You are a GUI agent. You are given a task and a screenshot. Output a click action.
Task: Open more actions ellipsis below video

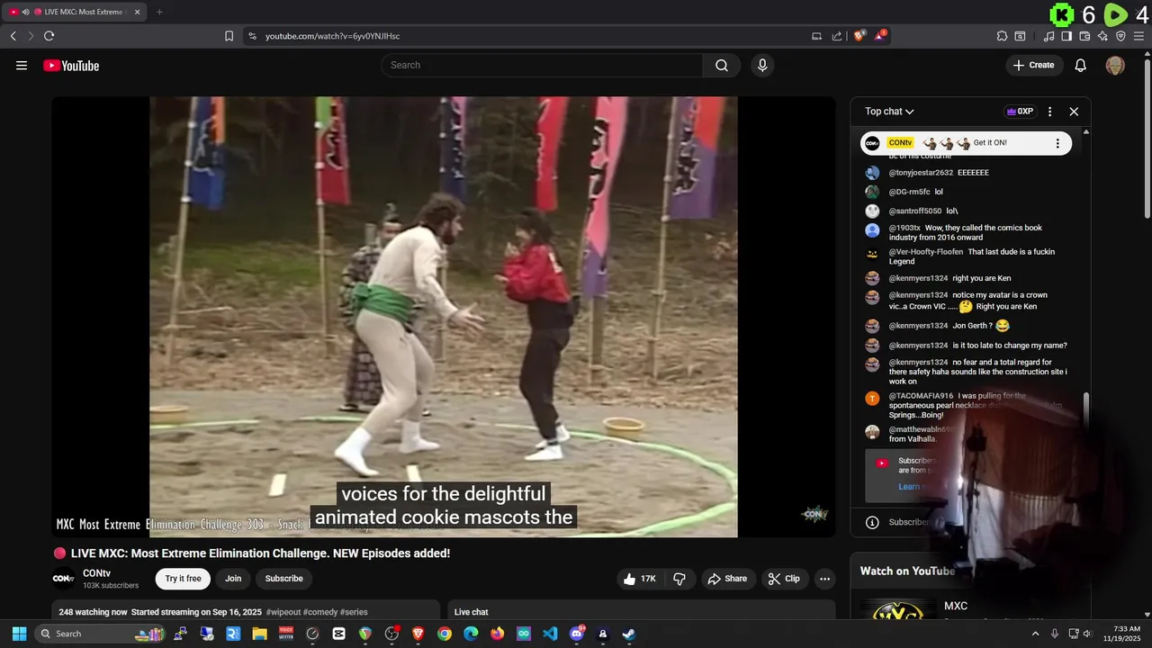click(x=824, y=579)
